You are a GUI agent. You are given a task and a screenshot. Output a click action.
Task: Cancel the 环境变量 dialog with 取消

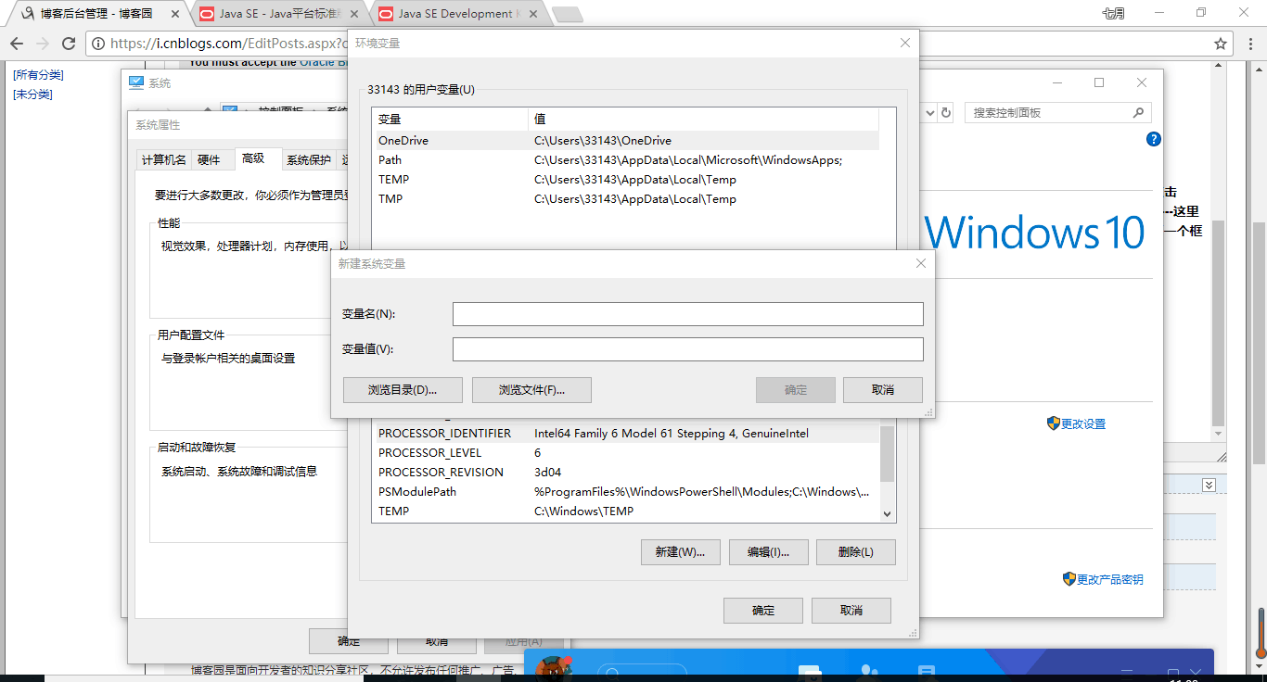click(851, 611)
